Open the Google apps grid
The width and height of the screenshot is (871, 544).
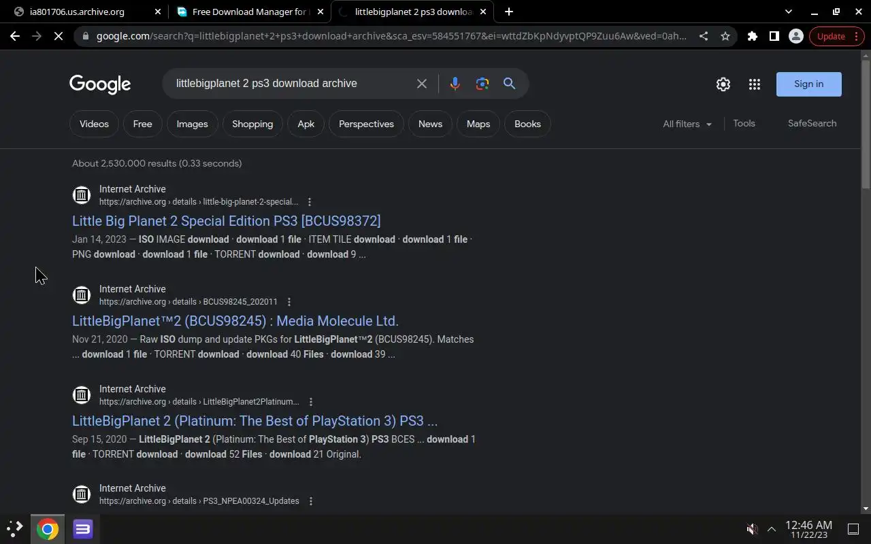pyautogui.click(x=754, y=84)
